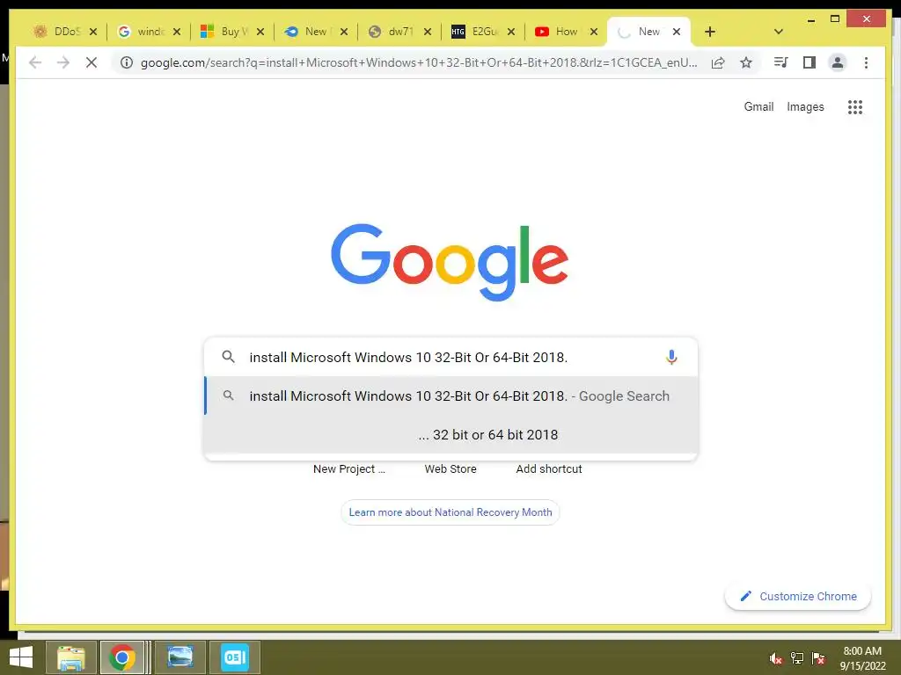Open Google Images link
Screen dimensions: 901x675
coord(805,106)
